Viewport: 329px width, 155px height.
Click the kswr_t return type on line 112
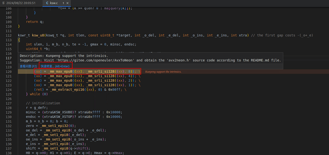(x=24, y=35)
